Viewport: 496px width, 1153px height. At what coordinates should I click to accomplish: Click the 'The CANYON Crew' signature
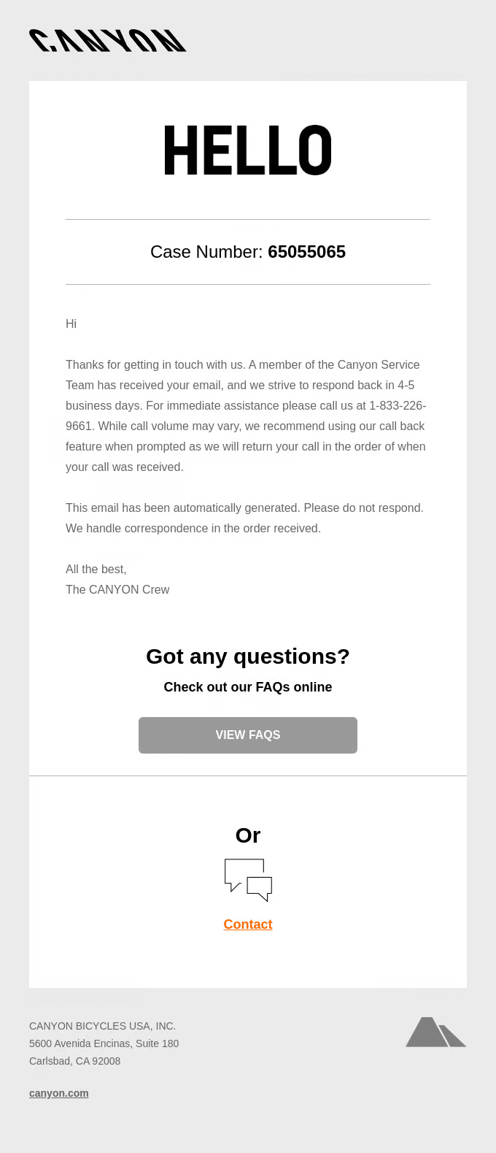117,589
